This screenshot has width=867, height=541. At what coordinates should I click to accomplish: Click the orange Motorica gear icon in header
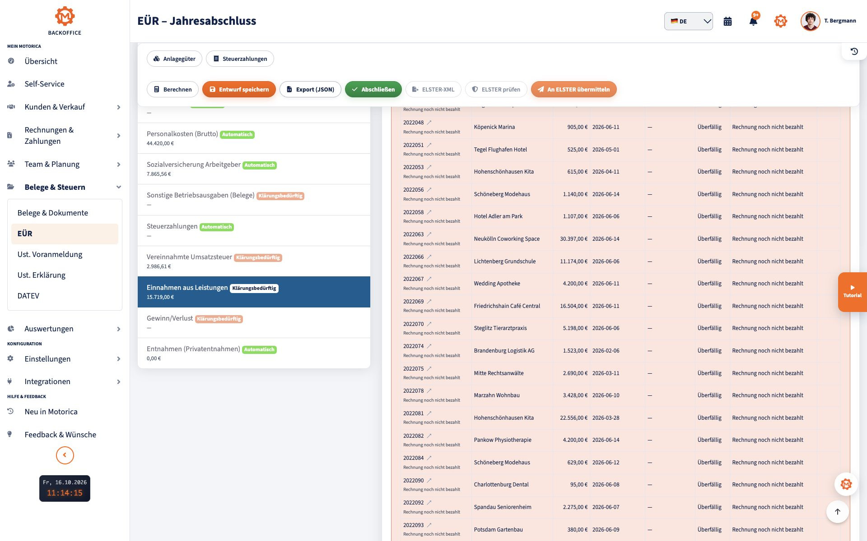780,21
